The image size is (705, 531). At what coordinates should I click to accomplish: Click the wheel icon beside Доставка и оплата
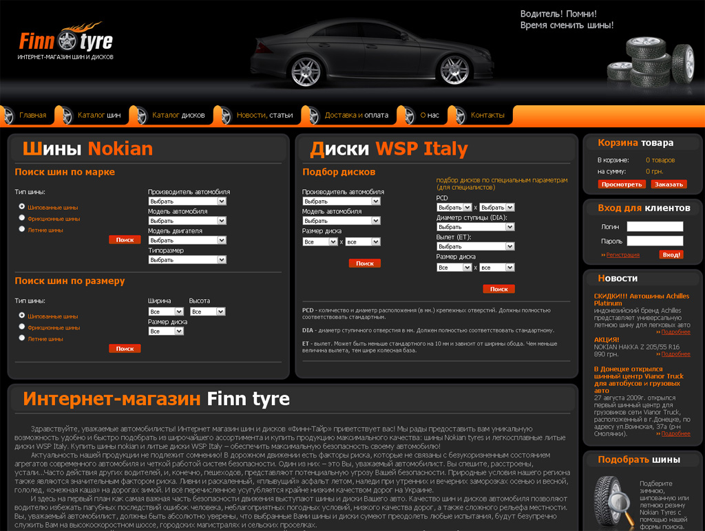313,116
